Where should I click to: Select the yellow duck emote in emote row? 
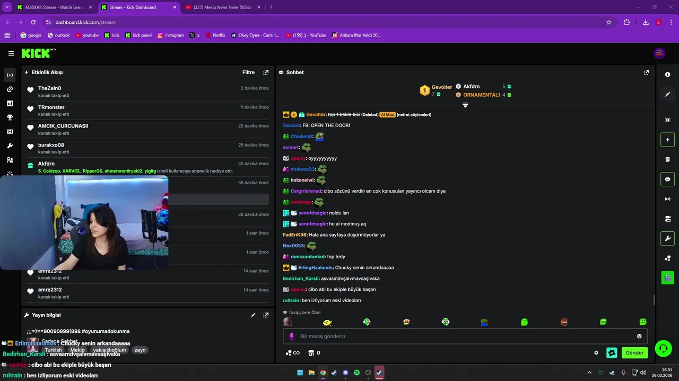click(x=327, y=322)
